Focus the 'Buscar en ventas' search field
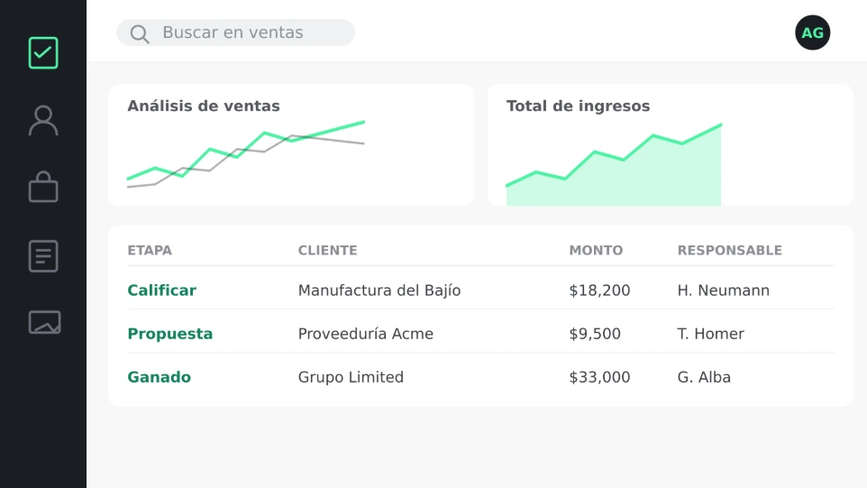Image resolution: width=867 pixels, height=488 pixels. (235, 32)
